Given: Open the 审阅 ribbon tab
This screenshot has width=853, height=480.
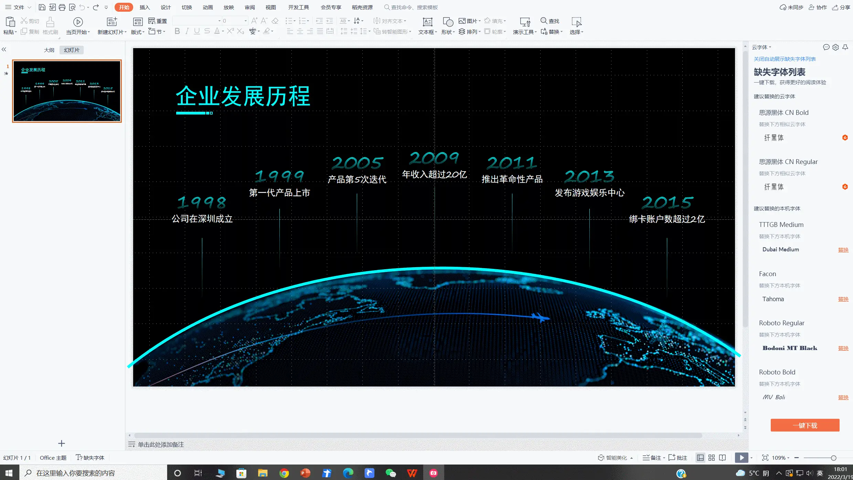Looking at the screenshot, I should pyautogui.click(x=249, y=7).
